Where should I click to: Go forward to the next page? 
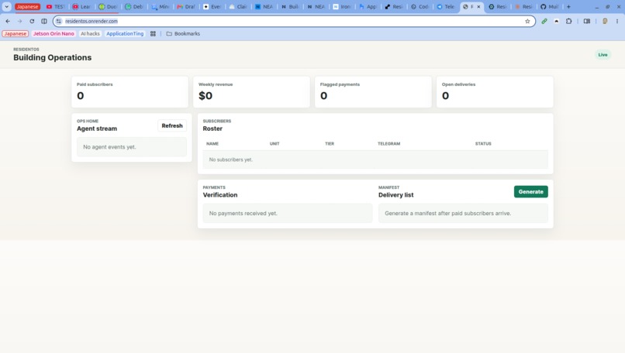click(x=19, y=21)
